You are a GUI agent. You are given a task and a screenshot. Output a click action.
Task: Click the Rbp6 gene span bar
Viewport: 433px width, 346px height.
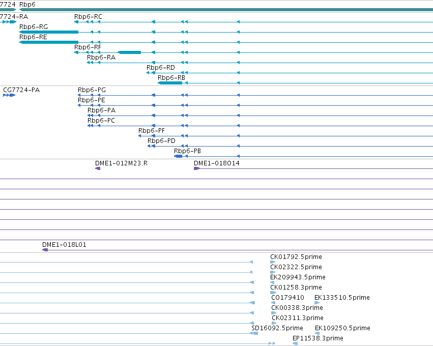coord(226,10)
